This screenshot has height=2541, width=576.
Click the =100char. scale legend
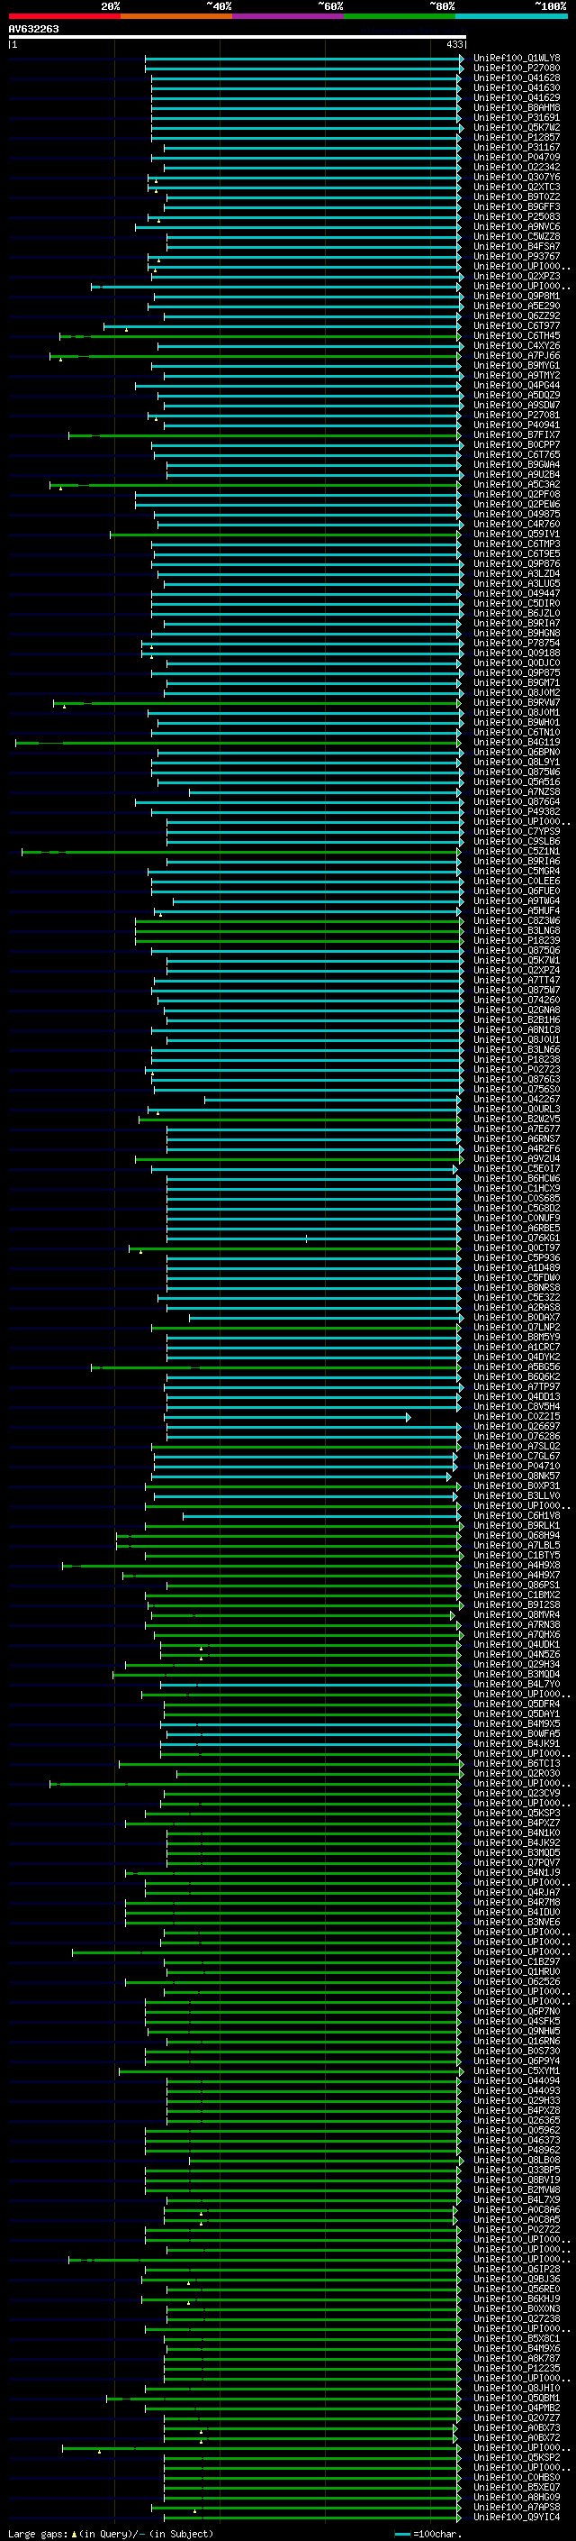coord(427,2534)
